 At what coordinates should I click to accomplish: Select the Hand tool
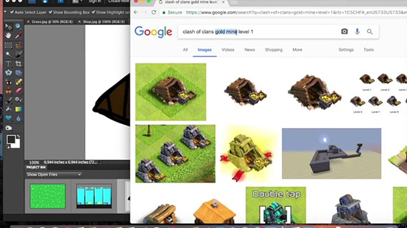[x=9, y=35]
